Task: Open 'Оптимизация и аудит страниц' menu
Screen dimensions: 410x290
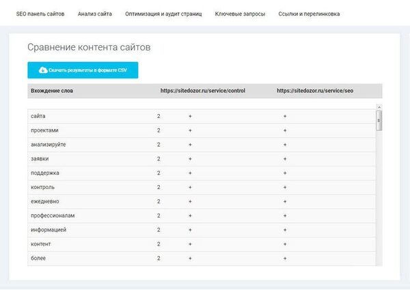Action: coord(163,14)
